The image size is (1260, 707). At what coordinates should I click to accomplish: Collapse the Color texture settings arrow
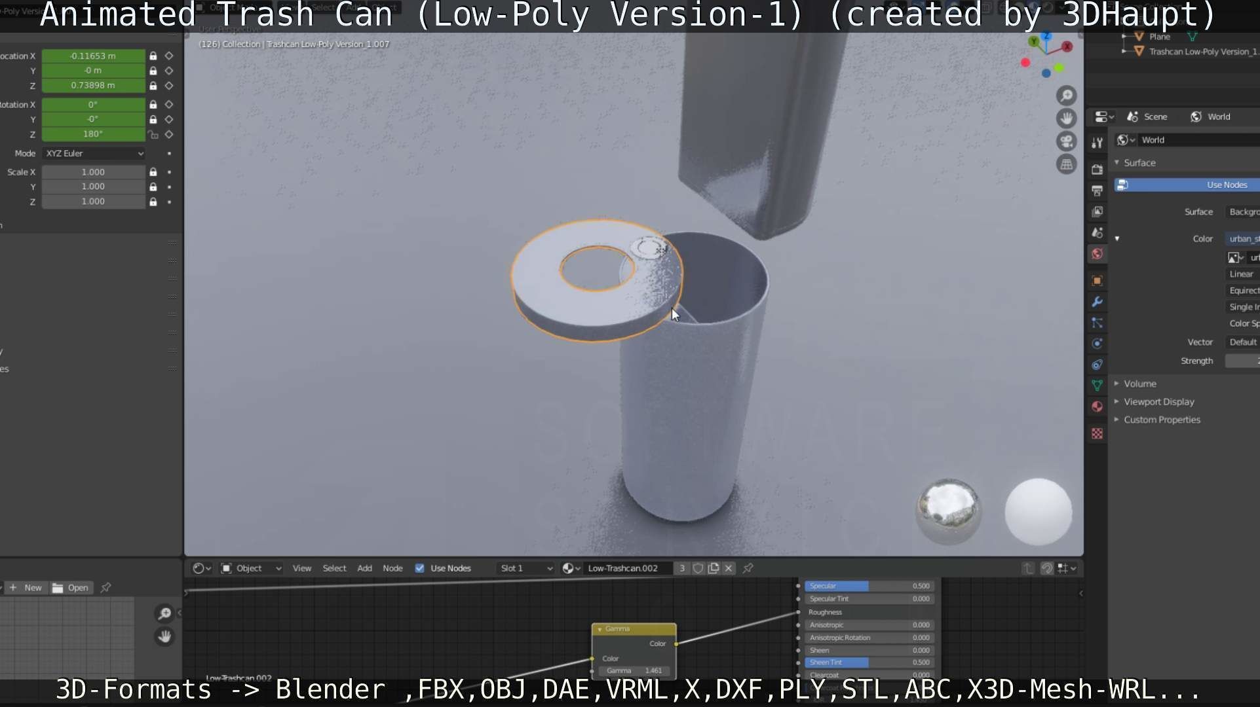tap(1117, 239)
